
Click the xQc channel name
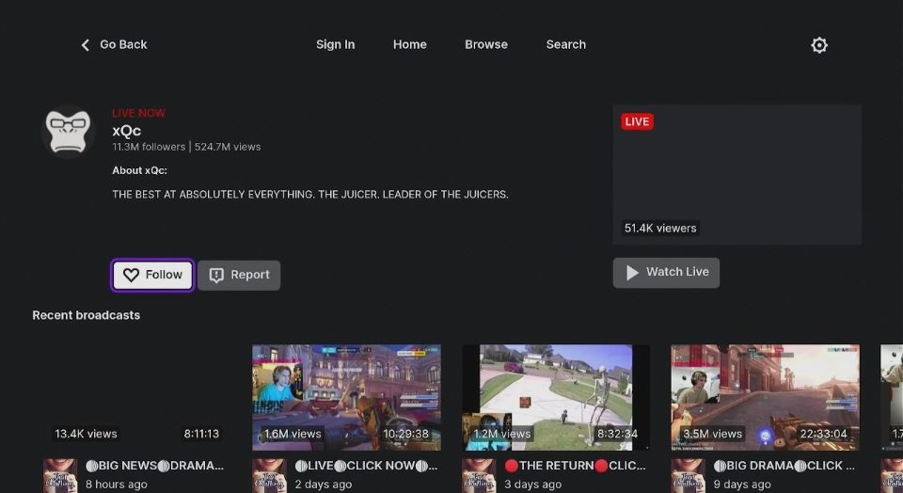coord(127,130)
